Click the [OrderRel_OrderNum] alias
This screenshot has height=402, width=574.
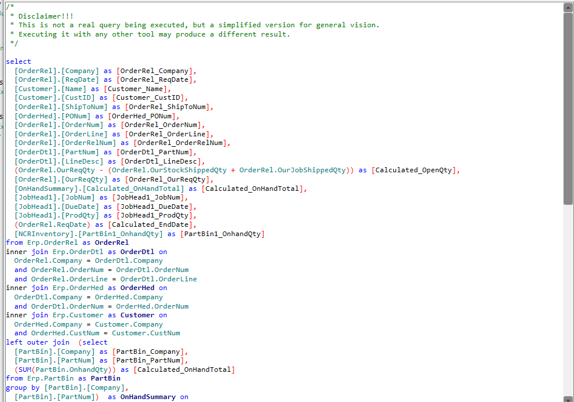pyautogui.click(x=162, y=125)
